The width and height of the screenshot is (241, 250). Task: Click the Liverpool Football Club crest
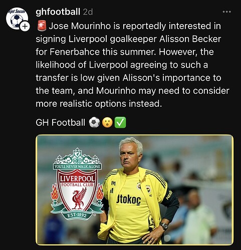point(77,184)
